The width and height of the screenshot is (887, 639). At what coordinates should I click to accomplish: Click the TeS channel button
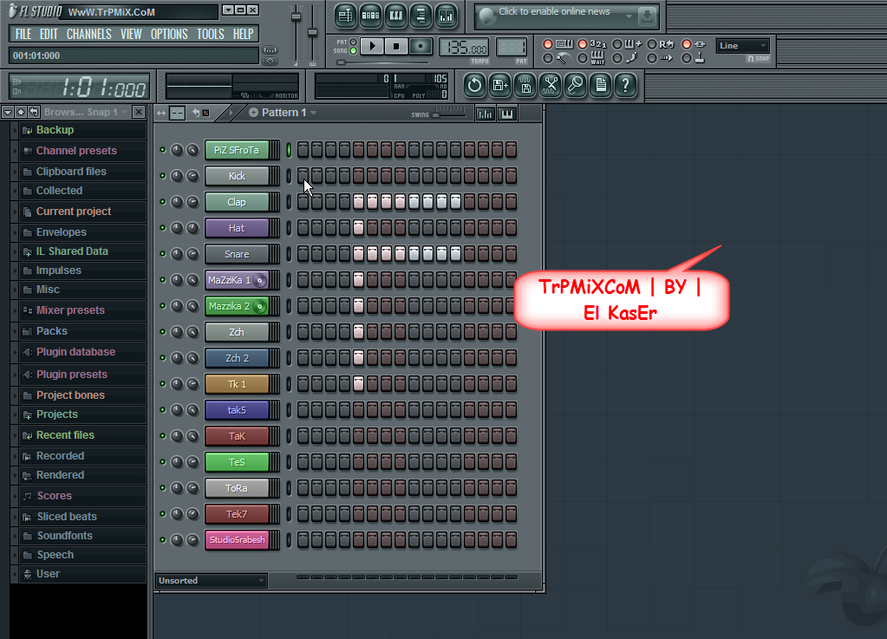tap(237, 462)
